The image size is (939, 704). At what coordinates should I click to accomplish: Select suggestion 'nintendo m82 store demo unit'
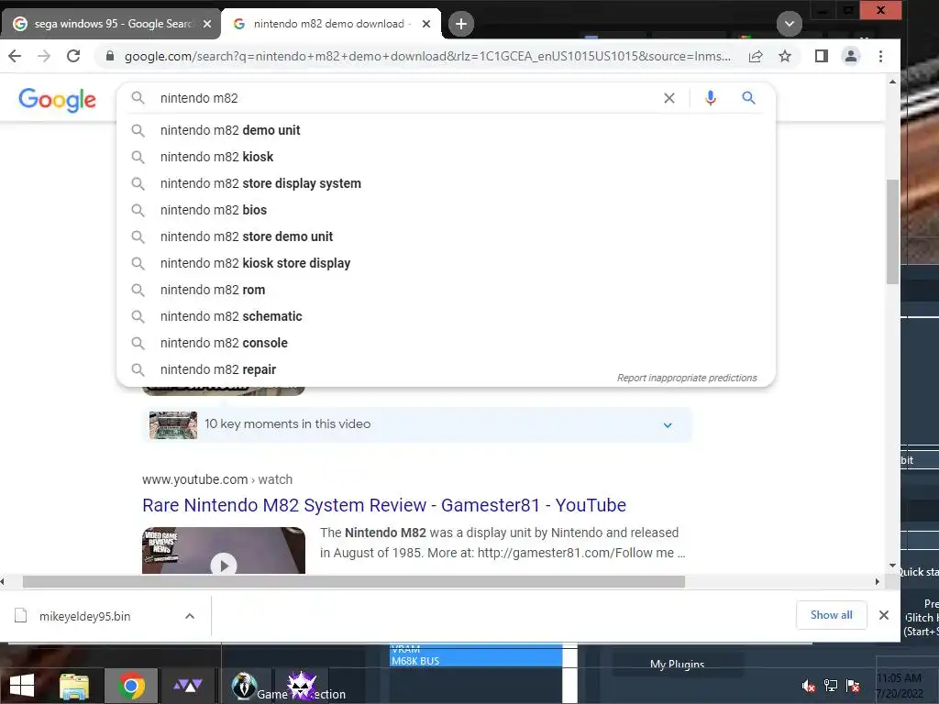pos(447,236)
